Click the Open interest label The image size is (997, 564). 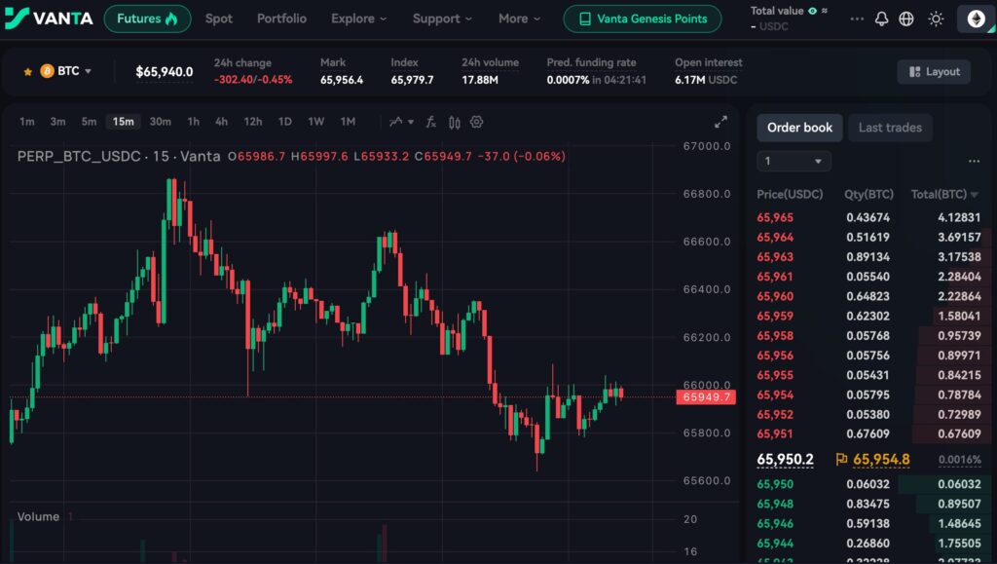click(x=709, y=62)
